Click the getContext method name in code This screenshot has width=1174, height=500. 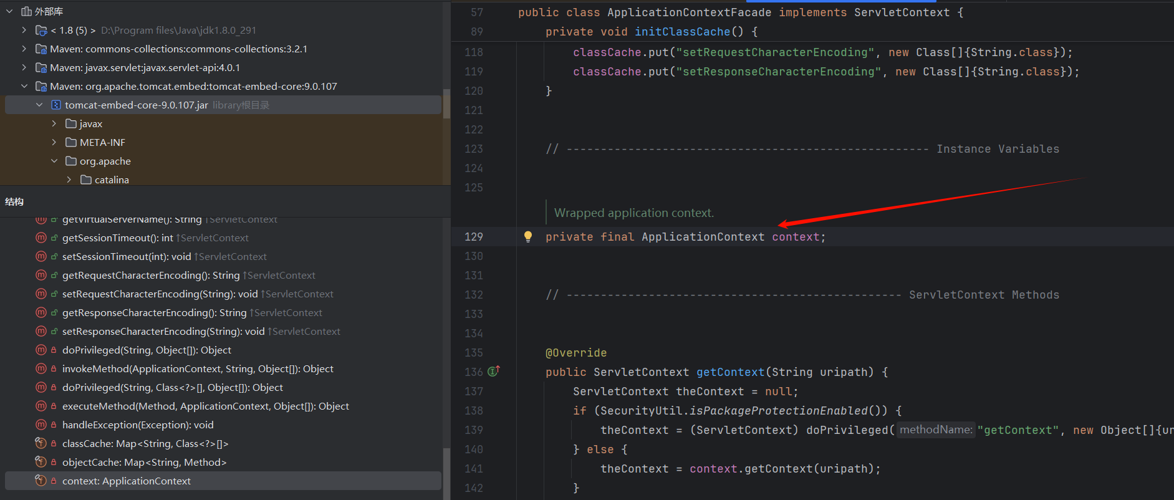pyautogui.click(x=730, y=372)
